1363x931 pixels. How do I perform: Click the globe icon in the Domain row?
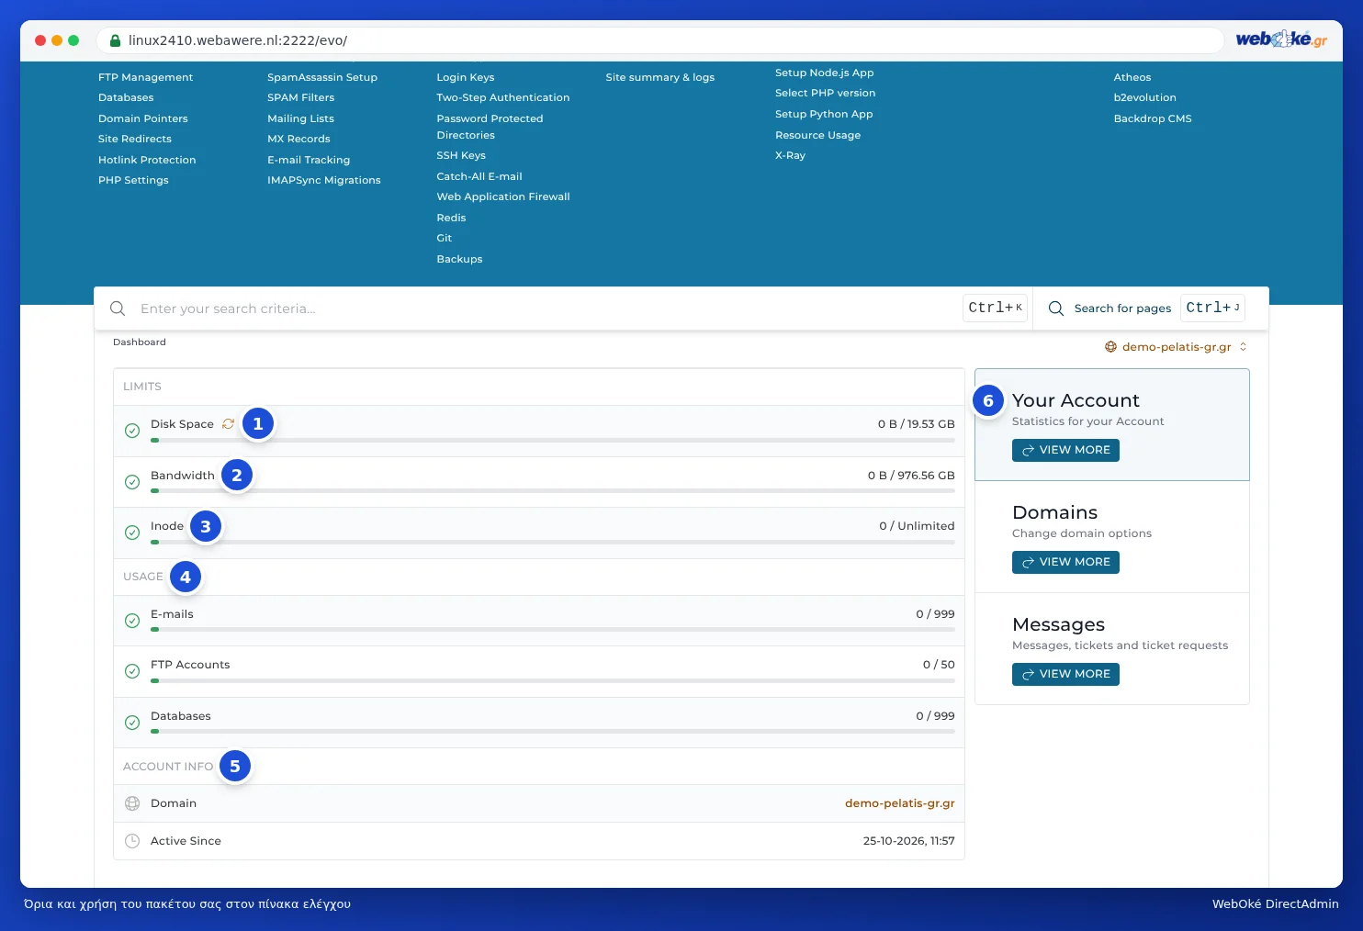point(132,803)
